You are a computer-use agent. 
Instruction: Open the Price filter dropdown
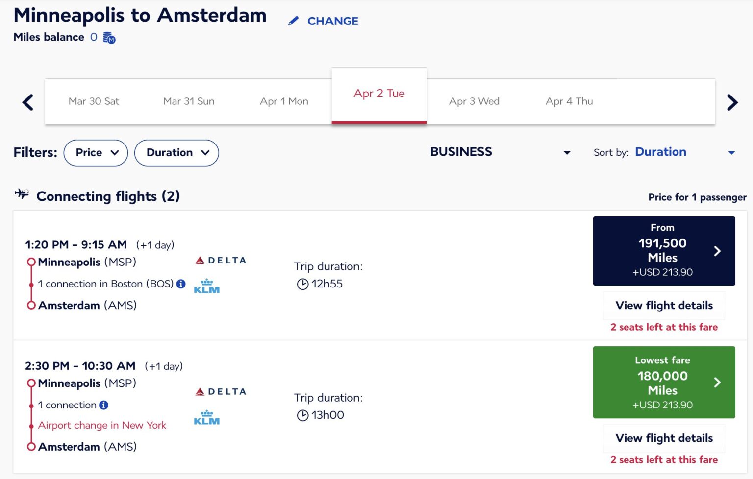click(x=96, y=153)
